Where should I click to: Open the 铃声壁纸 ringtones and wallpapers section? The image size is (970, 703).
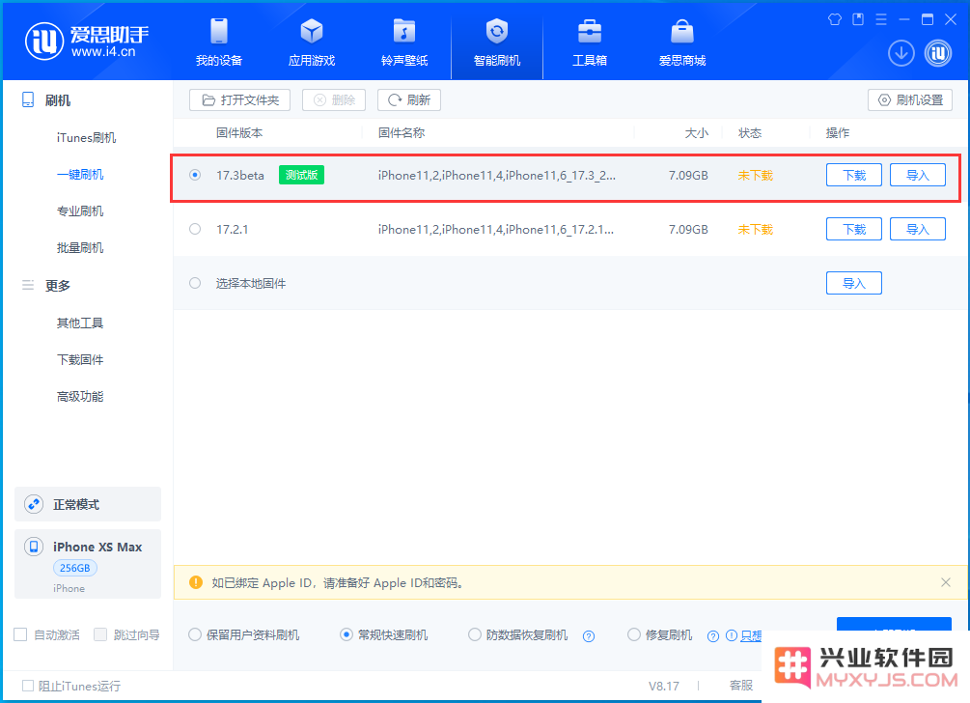pos(404,42)
